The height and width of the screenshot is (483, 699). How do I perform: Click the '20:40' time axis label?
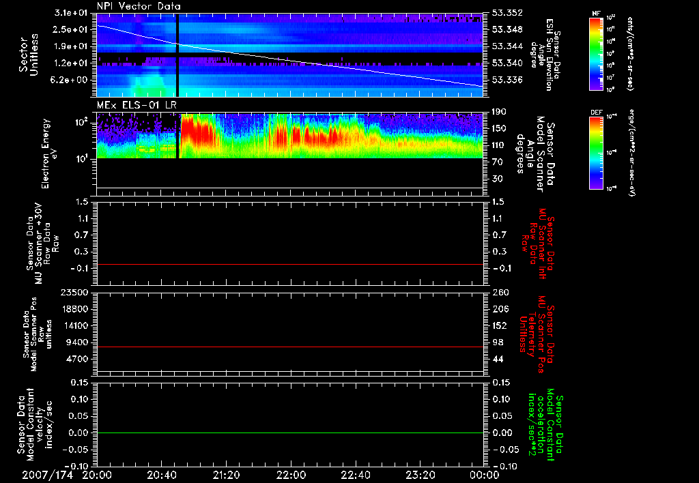(x=161, y=475)
